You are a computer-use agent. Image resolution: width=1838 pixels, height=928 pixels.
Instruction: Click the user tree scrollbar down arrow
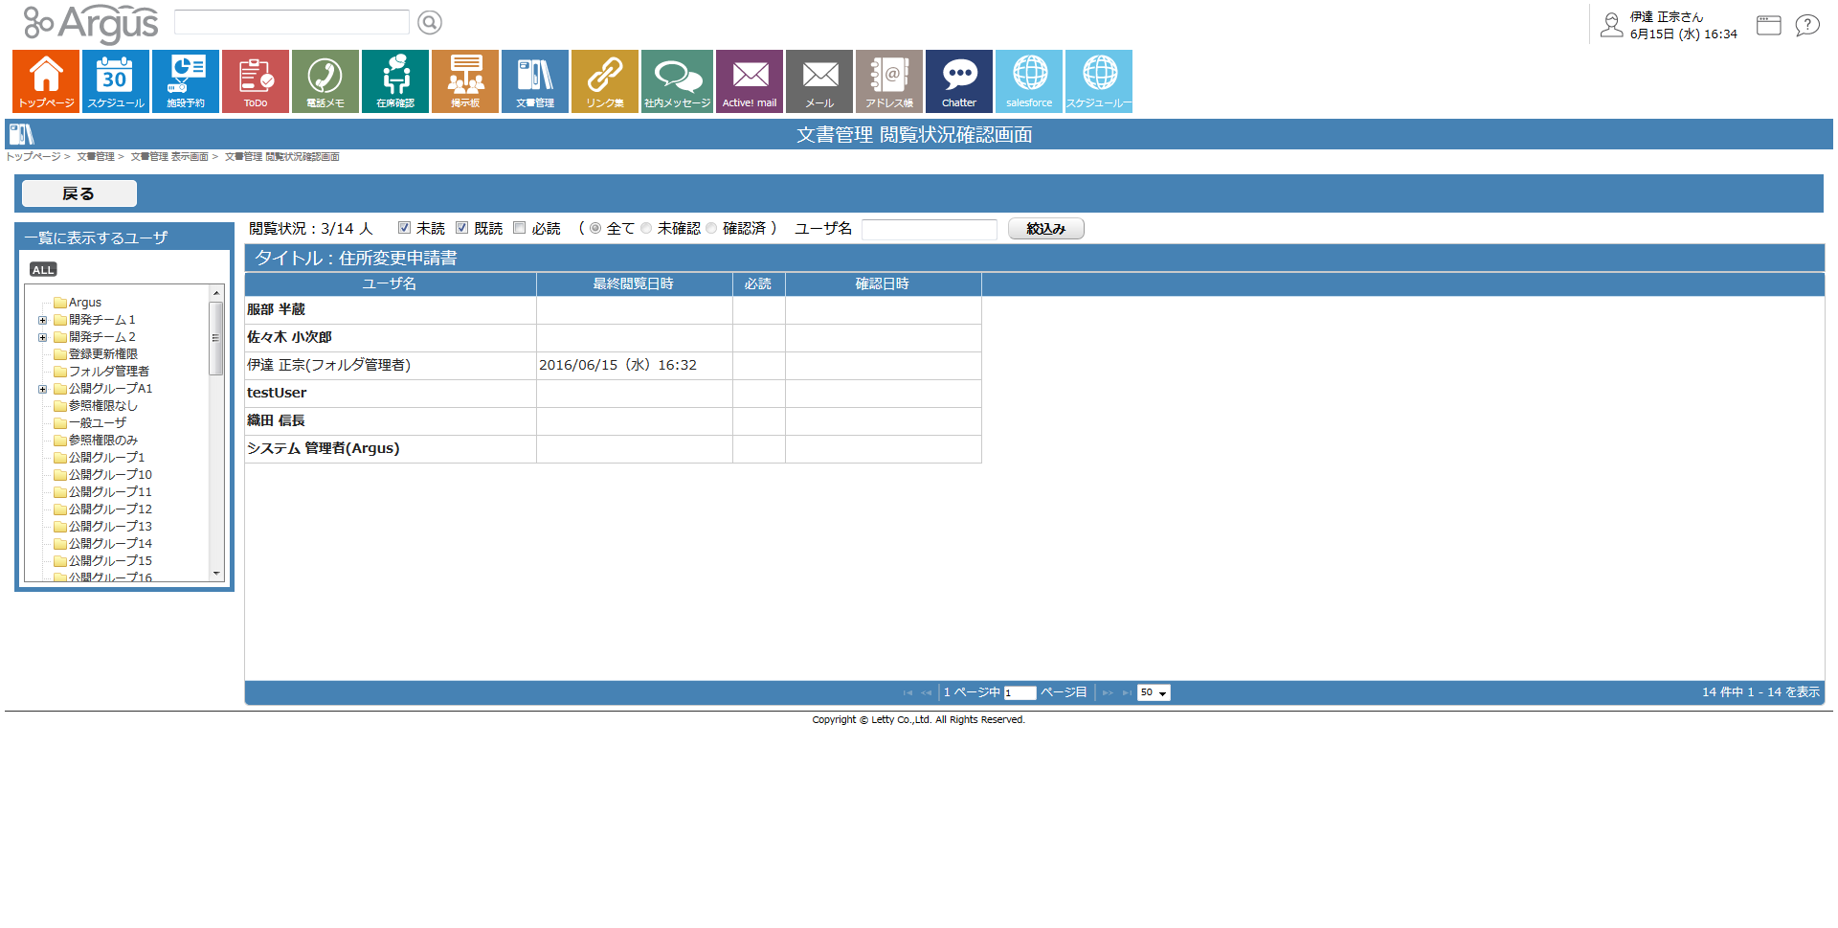pyautogui.click(x=216, y=574)
